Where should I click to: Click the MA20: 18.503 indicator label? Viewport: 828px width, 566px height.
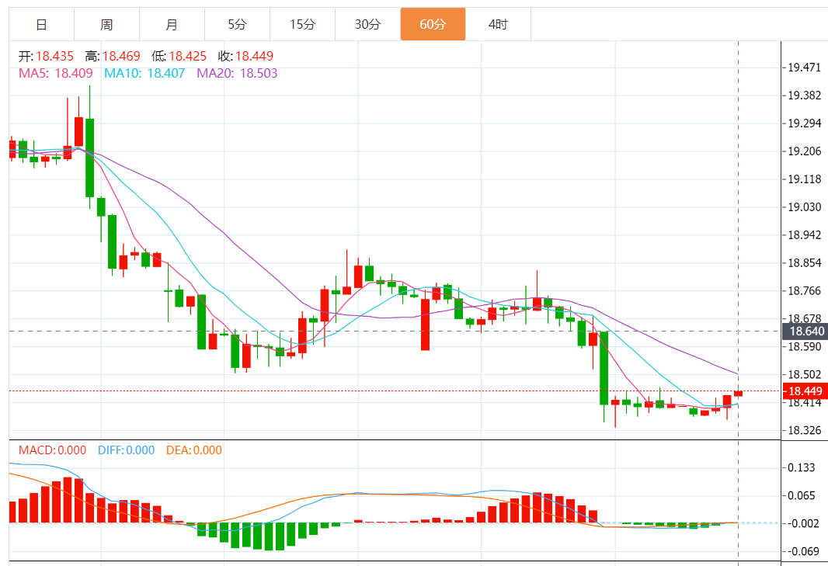[237, 73]
